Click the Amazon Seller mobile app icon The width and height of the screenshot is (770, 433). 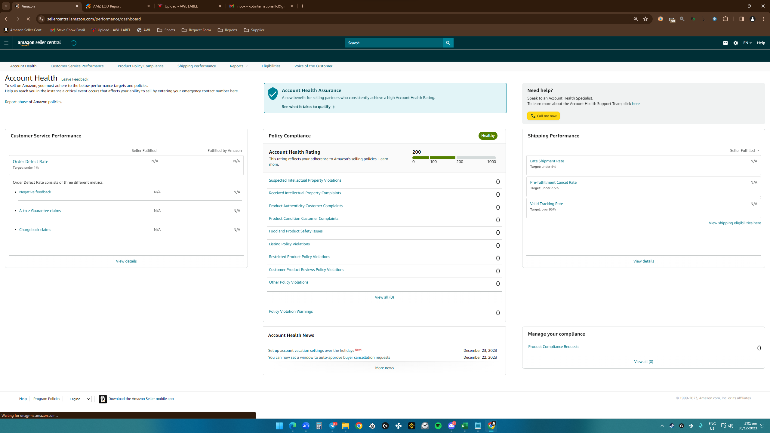(x=103, y=399)
